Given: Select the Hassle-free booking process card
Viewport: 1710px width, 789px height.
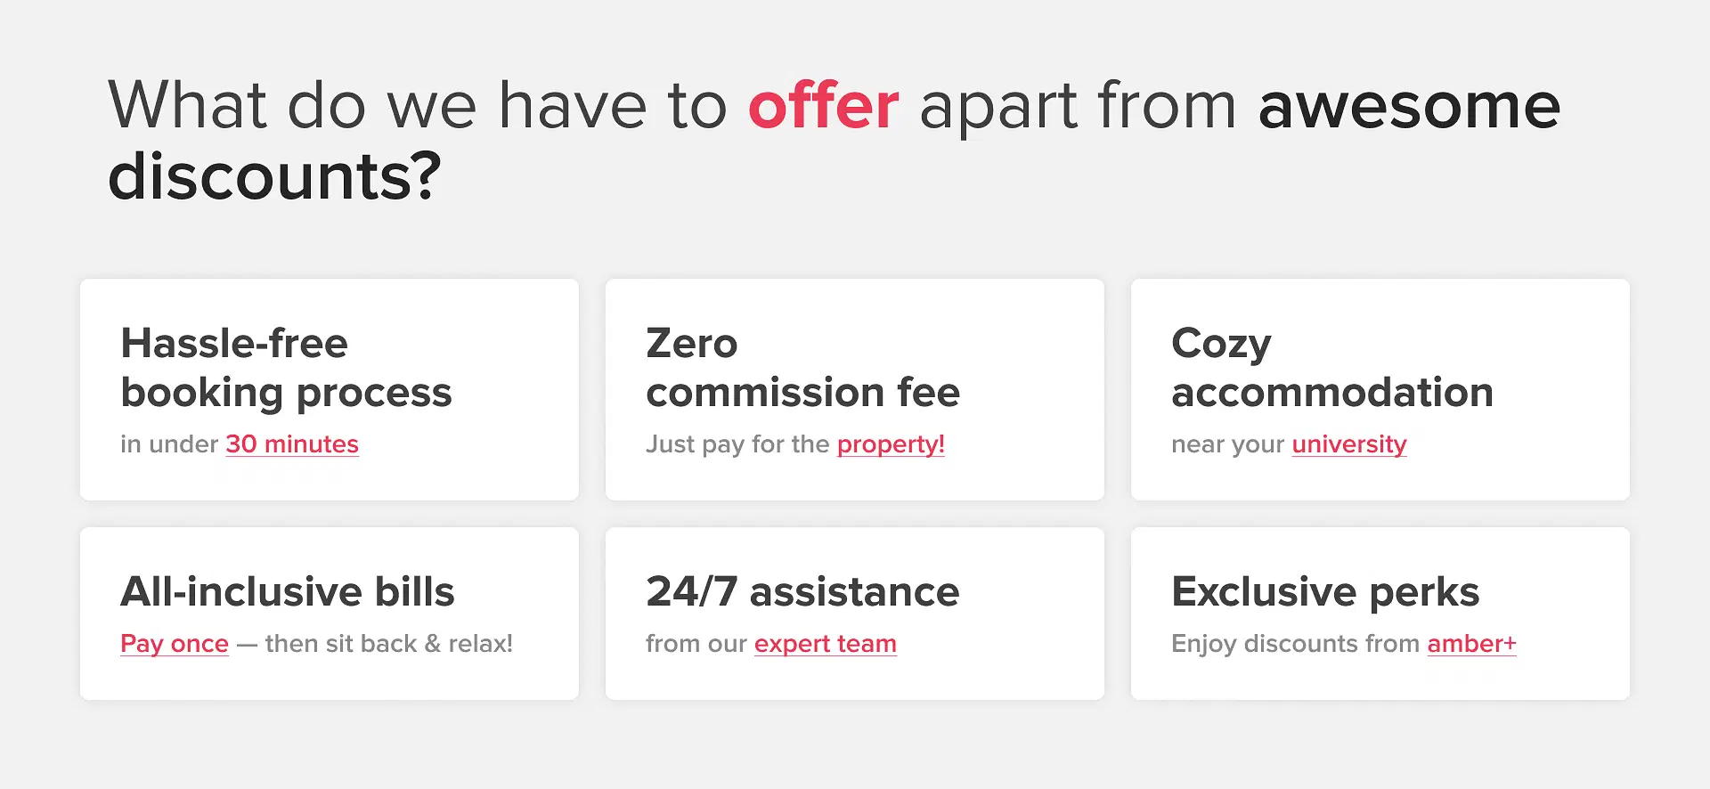Looking at the screenshot, I should [330, 390].
